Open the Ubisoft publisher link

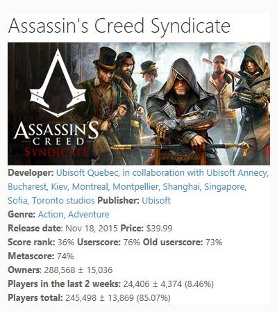coord(156,201)
